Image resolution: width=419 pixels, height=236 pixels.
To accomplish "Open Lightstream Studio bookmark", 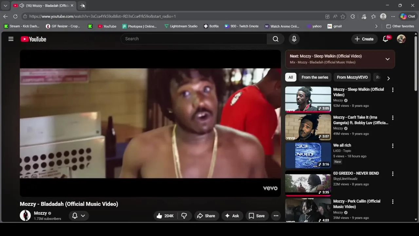I will coord(181,26).
